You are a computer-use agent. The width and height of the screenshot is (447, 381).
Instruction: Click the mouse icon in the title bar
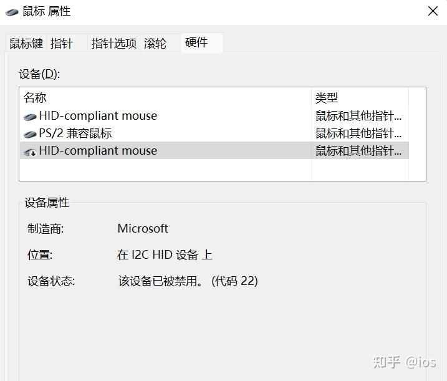[x=12, y=12]
